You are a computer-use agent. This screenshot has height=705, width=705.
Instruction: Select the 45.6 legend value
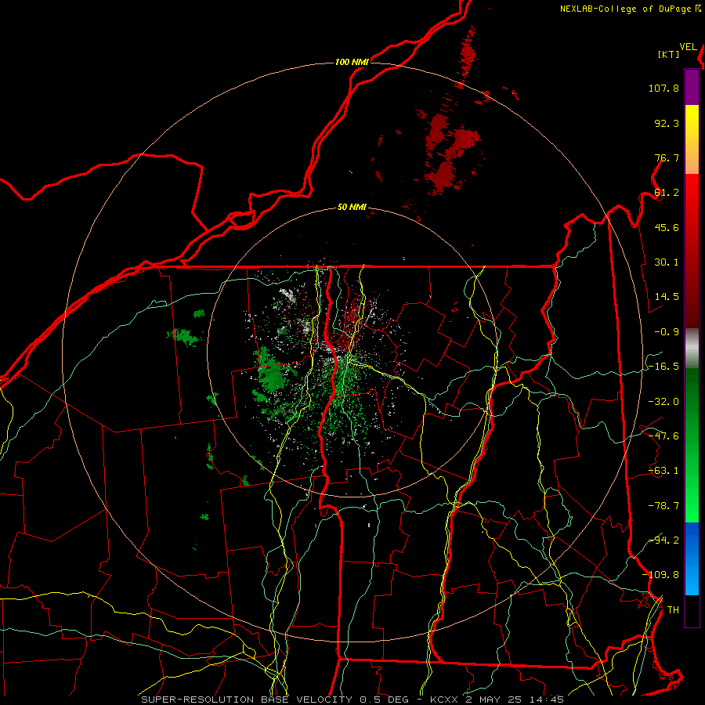(x=667, y=227)
